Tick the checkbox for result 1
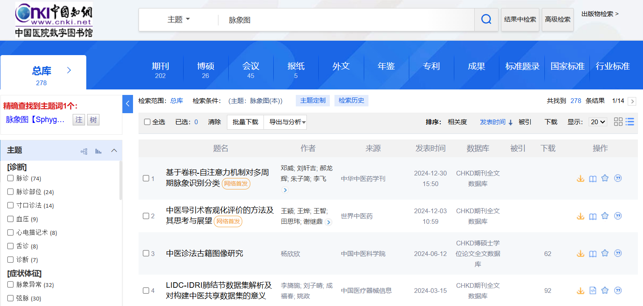The width and height of the screenshot is (643, 306). point(146,178)
